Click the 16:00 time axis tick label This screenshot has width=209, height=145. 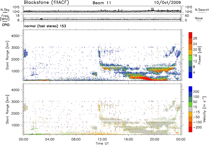click(x=128, y=140)
